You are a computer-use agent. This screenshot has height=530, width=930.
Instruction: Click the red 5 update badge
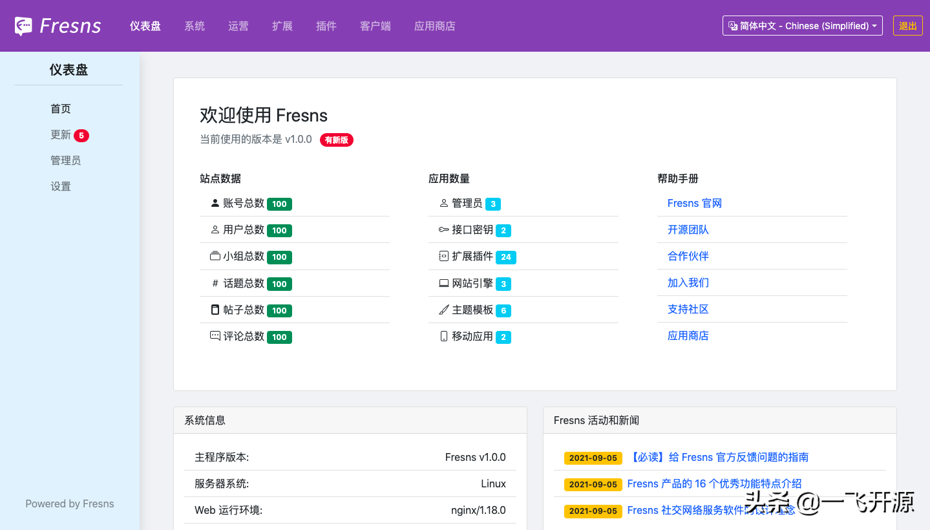click(x=81, y=135)
